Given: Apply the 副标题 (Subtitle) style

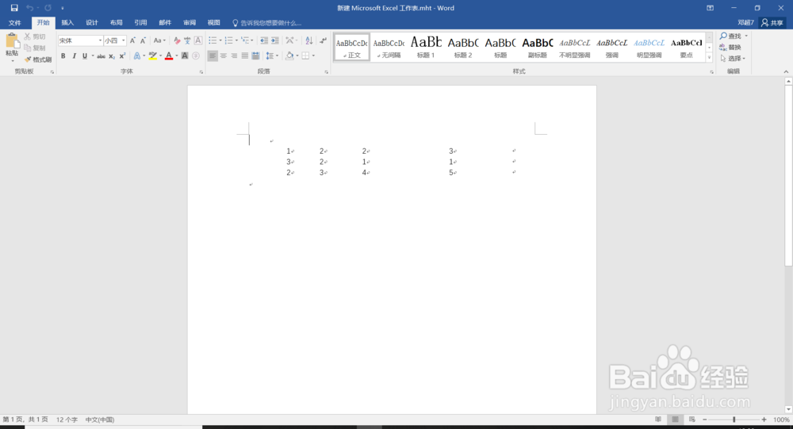Looking at the screenshot, I should (538, 48).
